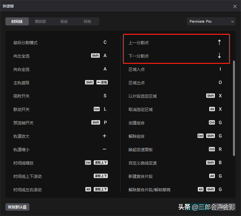Select the 联动开关 label
The height and width of the screenshot is (216, 241).
click(21, 109)
